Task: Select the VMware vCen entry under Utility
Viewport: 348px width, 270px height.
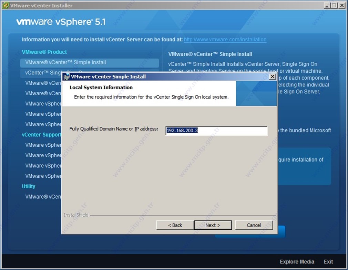Action: tap(43, 197)
